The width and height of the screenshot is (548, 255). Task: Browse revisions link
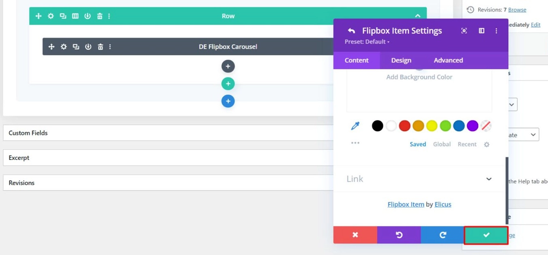(517, 10)
